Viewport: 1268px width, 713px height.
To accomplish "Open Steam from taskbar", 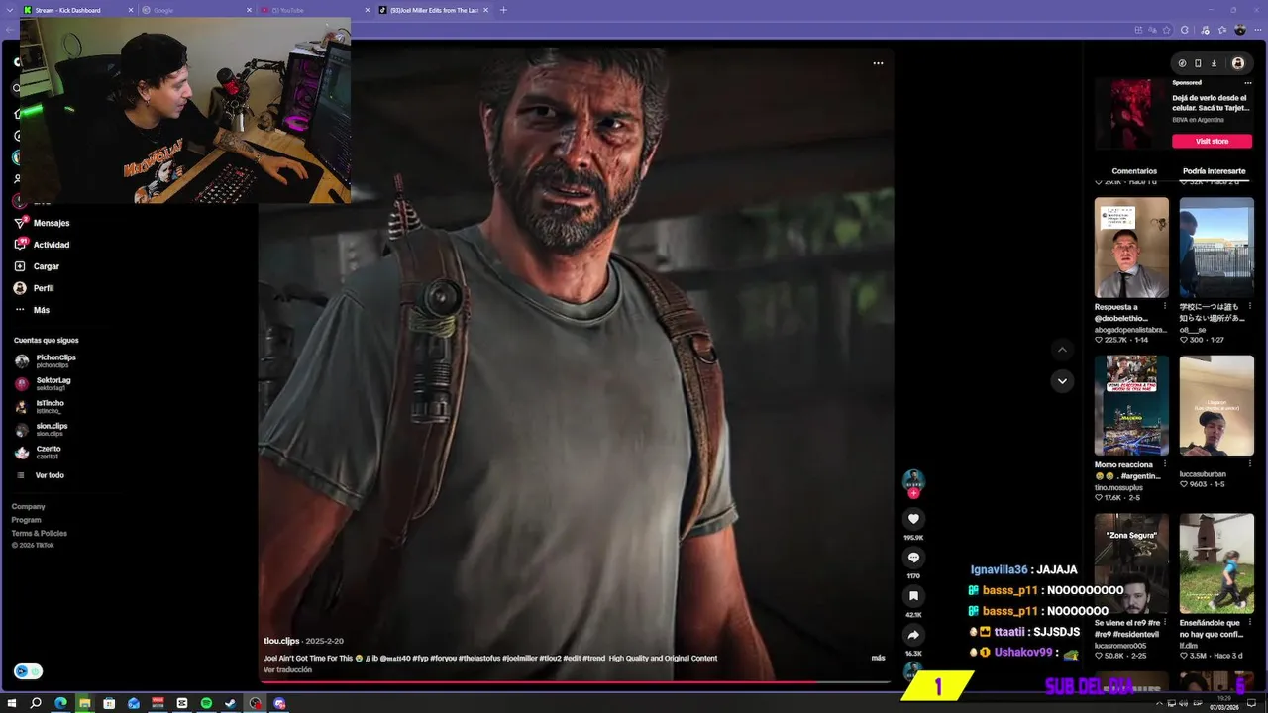I will pos(231,703).
